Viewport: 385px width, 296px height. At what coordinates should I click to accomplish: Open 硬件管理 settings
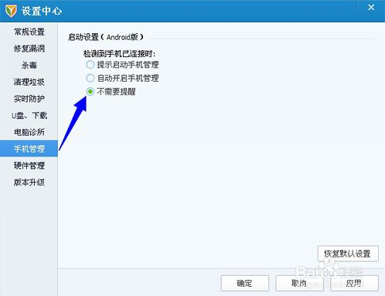tap(29, 166)
